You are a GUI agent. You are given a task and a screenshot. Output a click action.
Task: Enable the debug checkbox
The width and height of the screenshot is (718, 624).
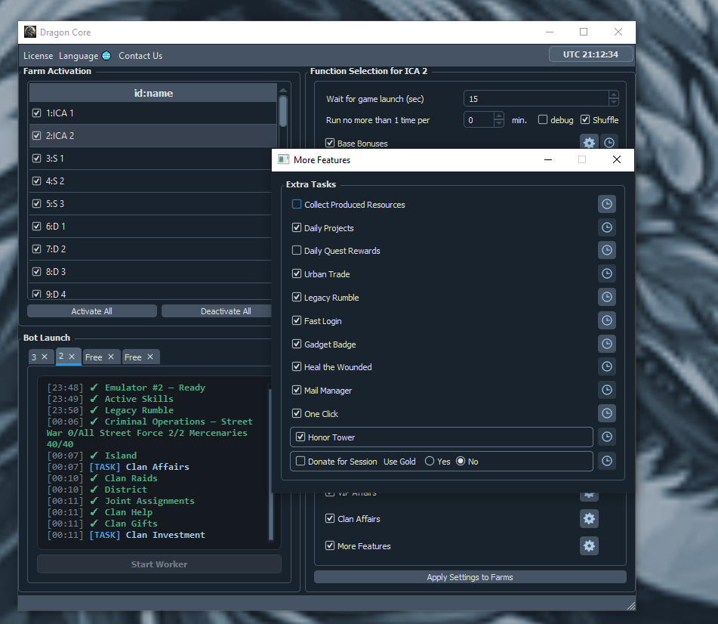click(x=543, y=119)
